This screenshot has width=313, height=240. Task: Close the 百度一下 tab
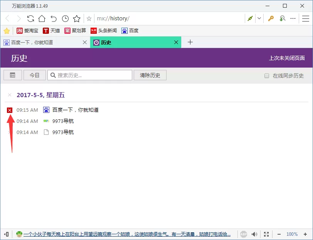(85, 42)
